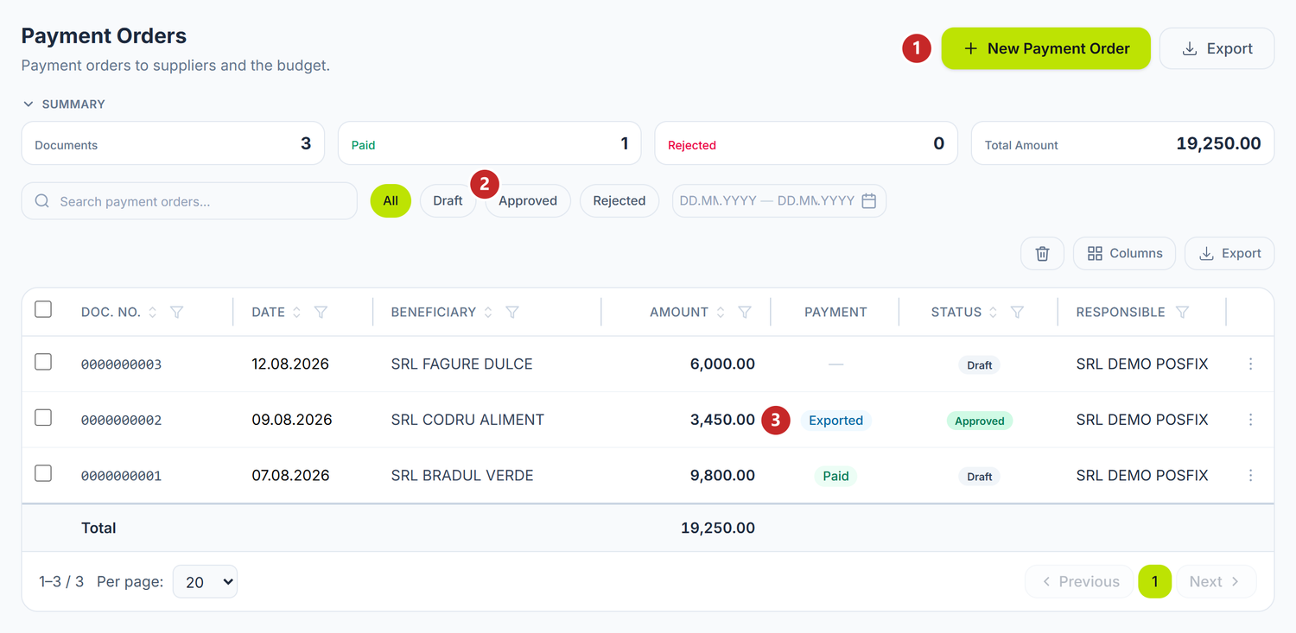
Task: Open filter for DATE column
Action: point(321,312)
